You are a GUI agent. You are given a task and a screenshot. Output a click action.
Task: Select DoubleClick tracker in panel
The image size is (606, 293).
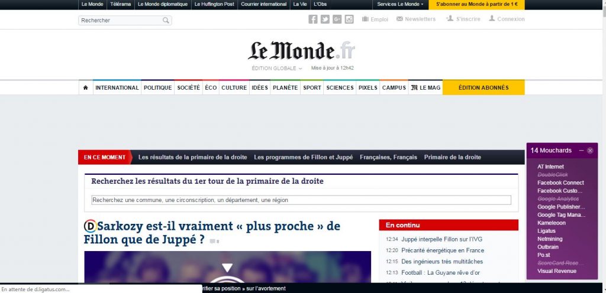(552, 175)
